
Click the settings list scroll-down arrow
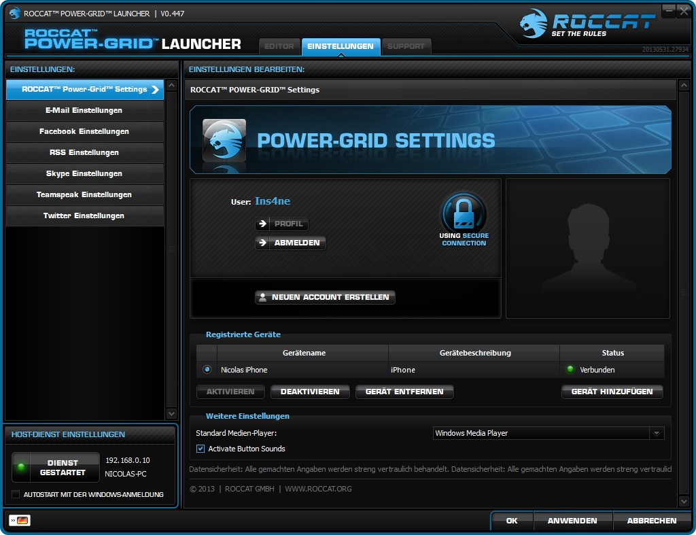coord(171,413)
